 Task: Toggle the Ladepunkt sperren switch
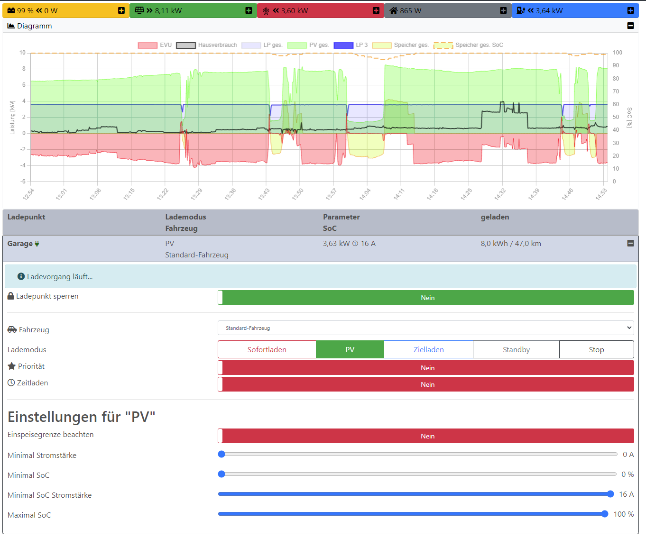(425, 298)
